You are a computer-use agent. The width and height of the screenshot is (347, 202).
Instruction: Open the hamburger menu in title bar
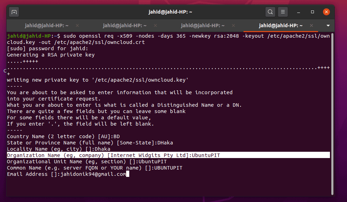283,12
